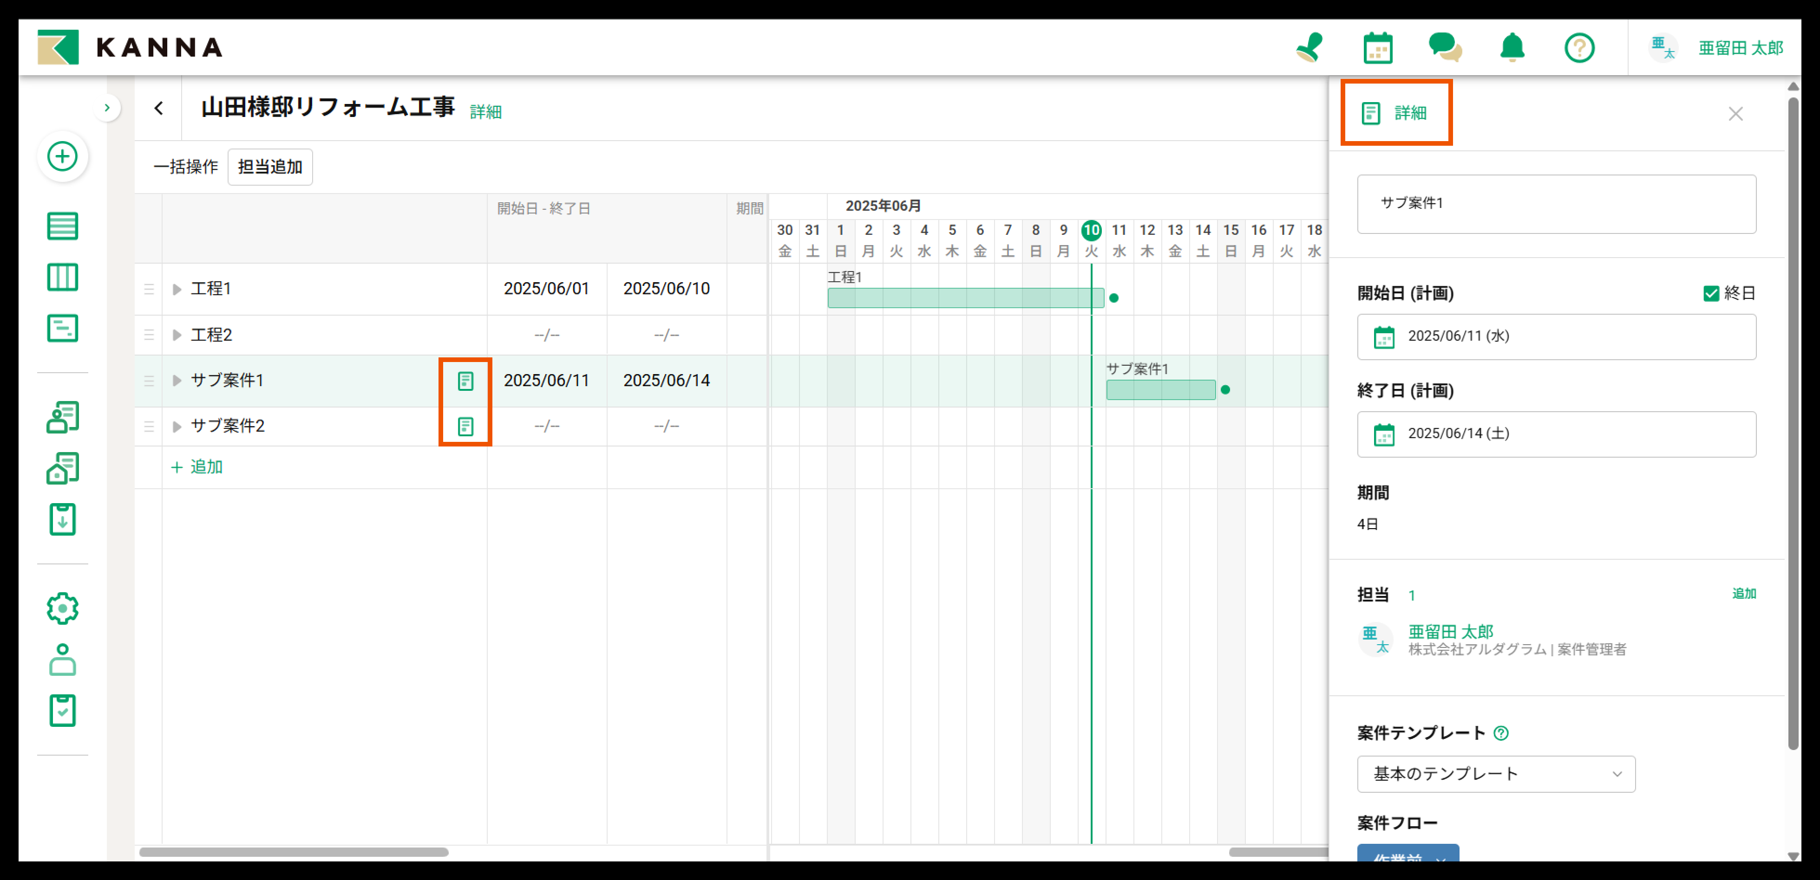Click the stamp icon in header
Image resolution: width=1820 pixels, height=880 pixels.
click(x=1309, y=48)
